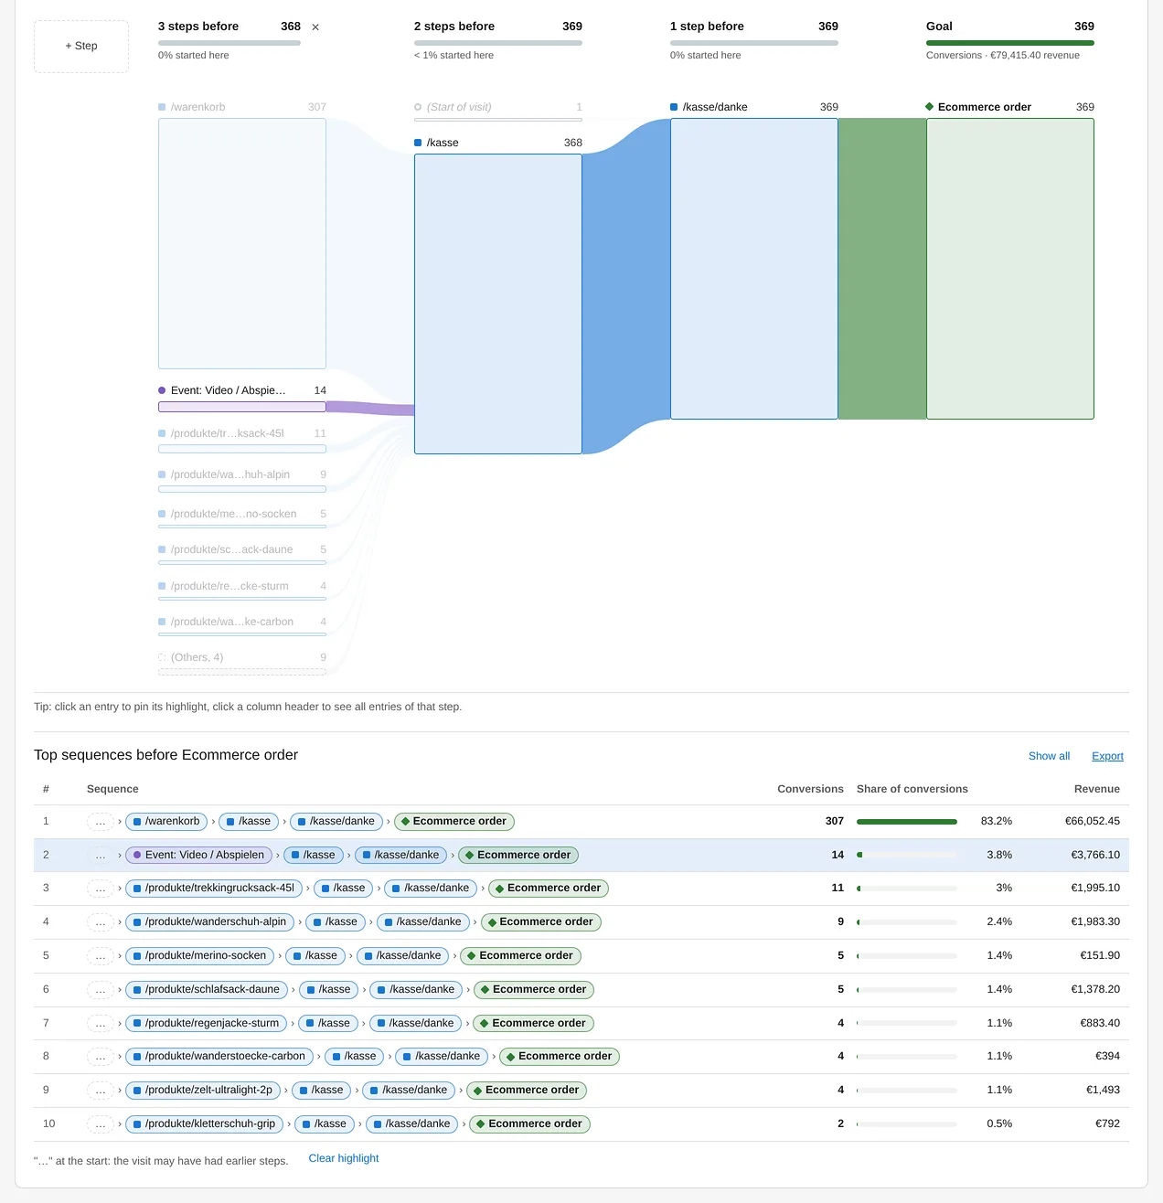Select /kasse/danke chip in the zelt-ultralight-2p row

[409, 1091]
